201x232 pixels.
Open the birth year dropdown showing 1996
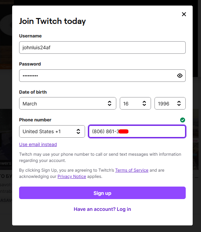click(170, 103)
